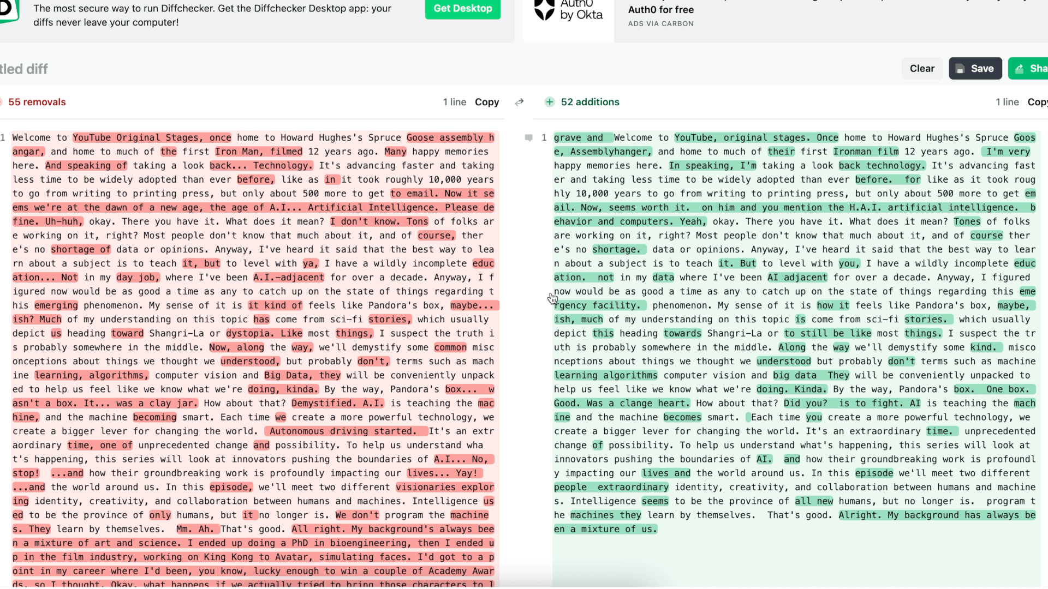Click the floppy disk icon in Save

click(960, 69)
